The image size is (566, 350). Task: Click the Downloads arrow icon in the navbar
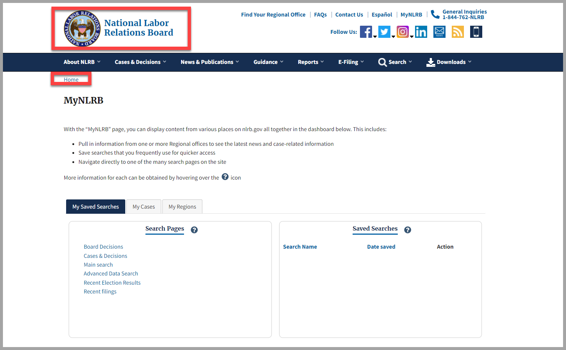coord(430,62)
